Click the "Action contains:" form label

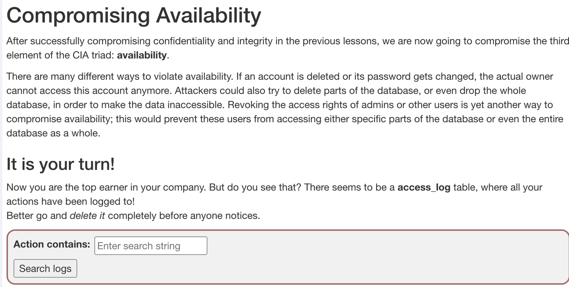pyautogui.click(x=52, y=244)
